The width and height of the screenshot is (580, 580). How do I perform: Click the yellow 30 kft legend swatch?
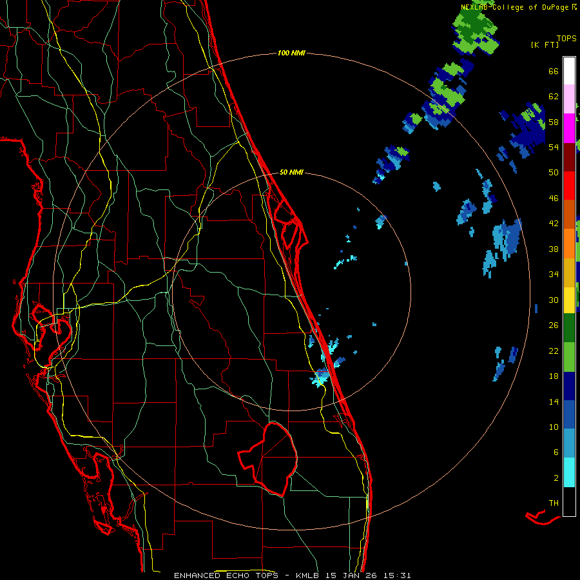(569, 300)
